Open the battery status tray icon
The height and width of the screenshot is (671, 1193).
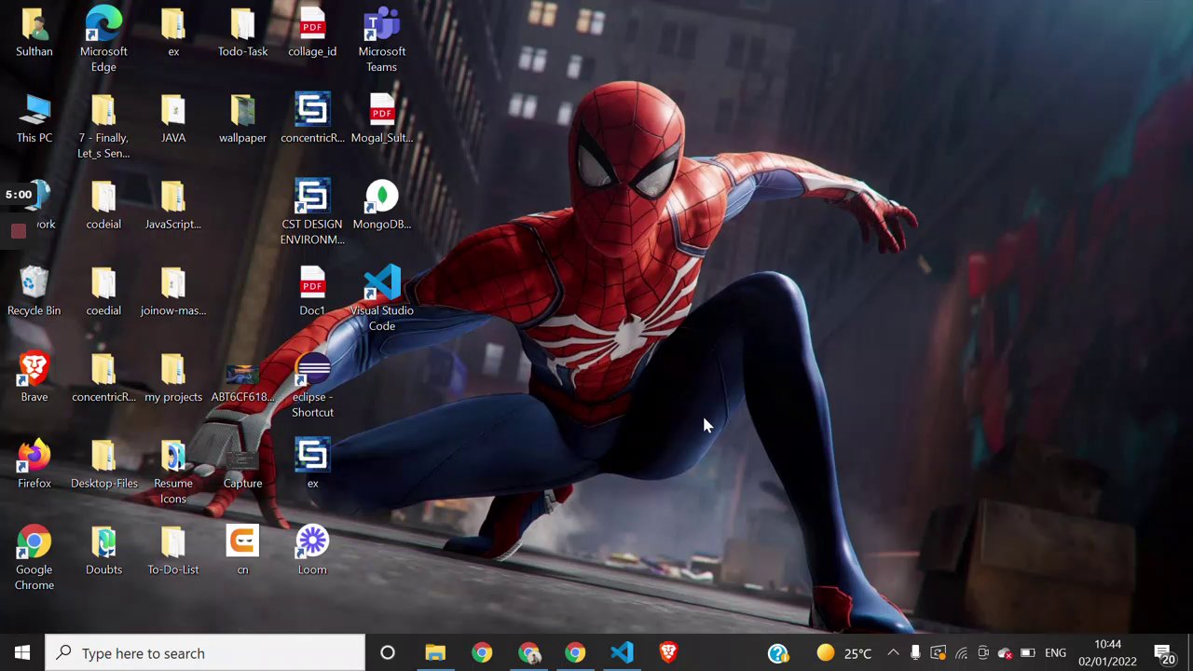pyautogui.click(x=1028, y=653)
